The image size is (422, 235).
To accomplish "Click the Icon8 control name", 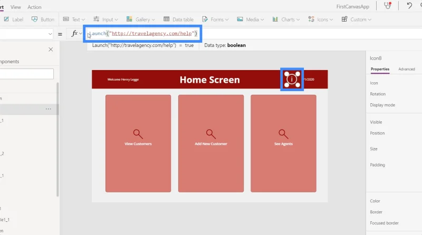I will click(x=376, y=58).
